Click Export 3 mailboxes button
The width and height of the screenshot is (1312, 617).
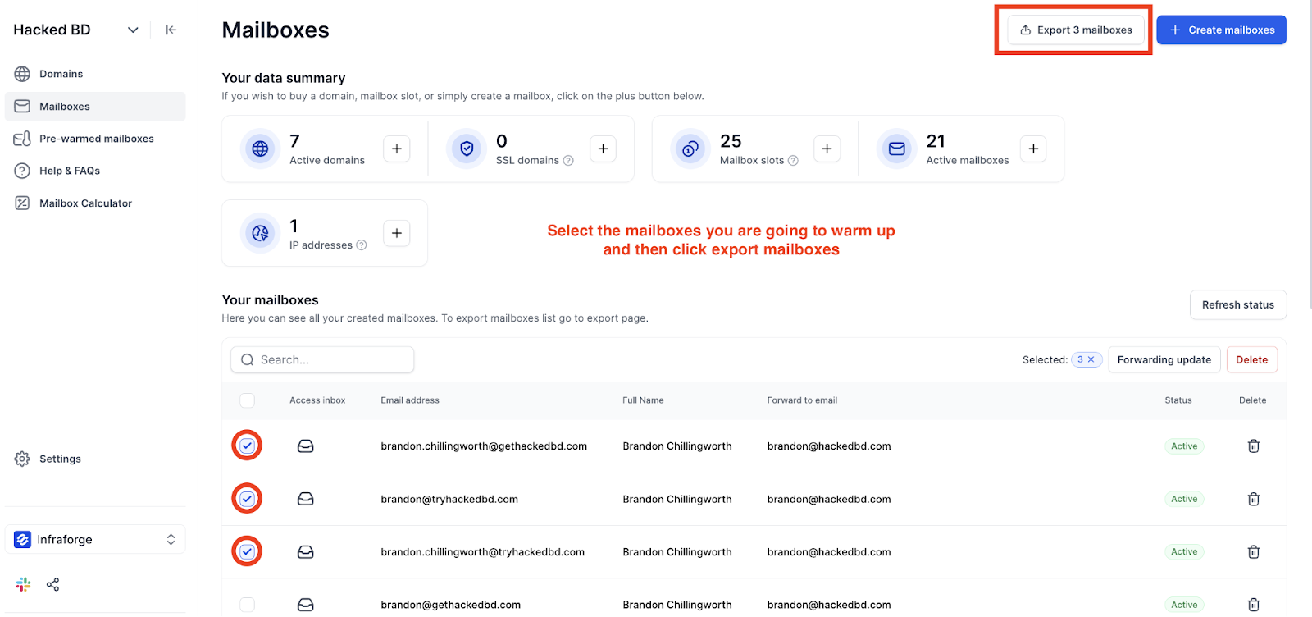pyautogui.click(x=1076, y=30)
